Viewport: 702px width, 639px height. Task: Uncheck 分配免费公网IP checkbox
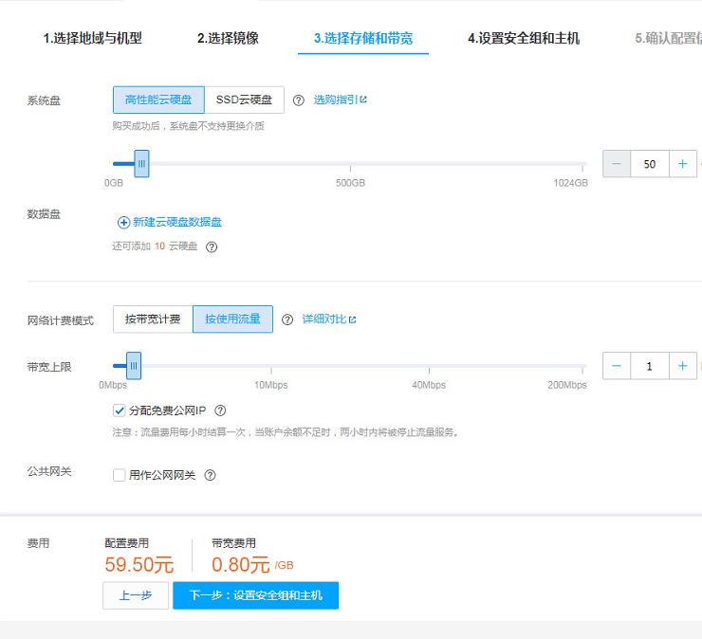(x=119, y=411)
